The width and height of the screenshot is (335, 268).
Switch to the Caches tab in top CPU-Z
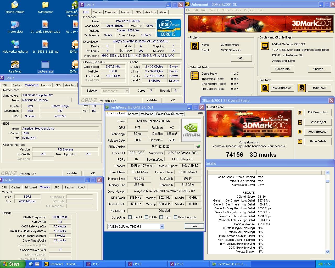[x=97, y=12]
